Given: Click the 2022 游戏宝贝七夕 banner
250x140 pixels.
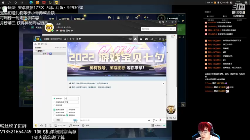Looking at the screenshot, I should (117, 59).
